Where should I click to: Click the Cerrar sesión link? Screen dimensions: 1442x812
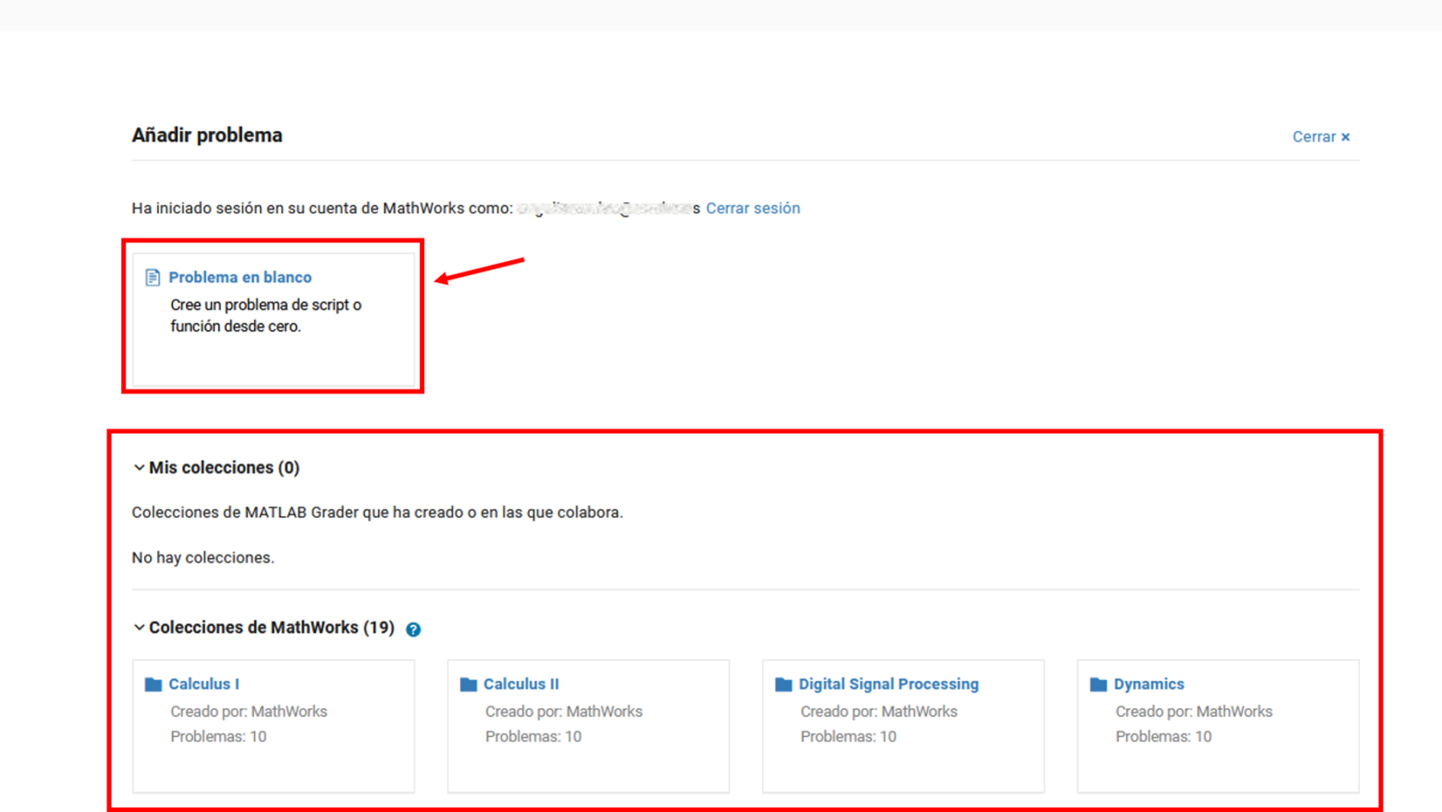pyautogui.click(x=753, y=208)
